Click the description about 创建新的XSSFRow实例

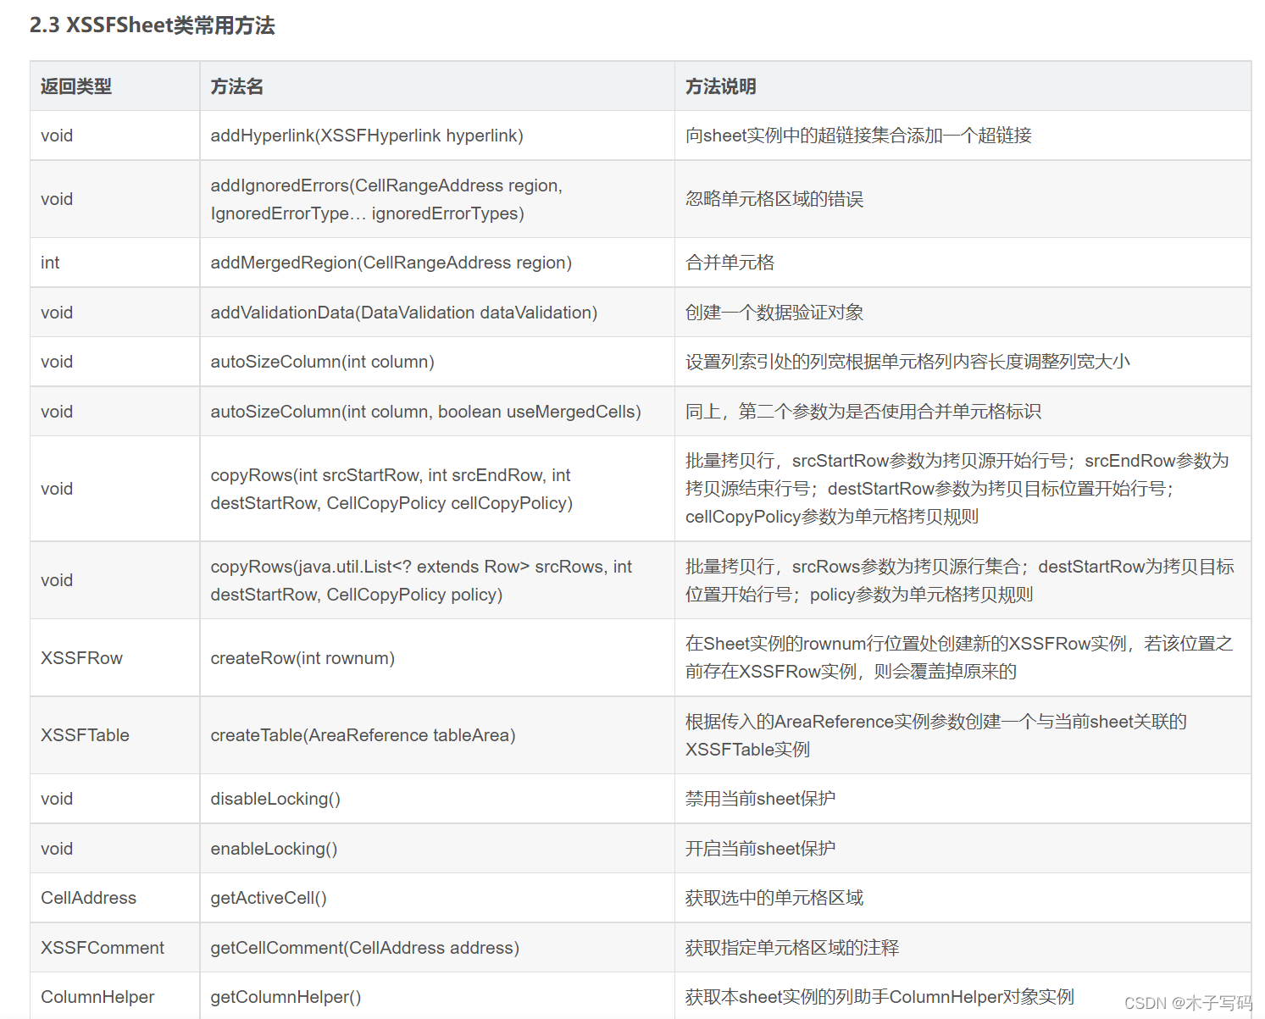pyautogui.click(x=959, y=657)
